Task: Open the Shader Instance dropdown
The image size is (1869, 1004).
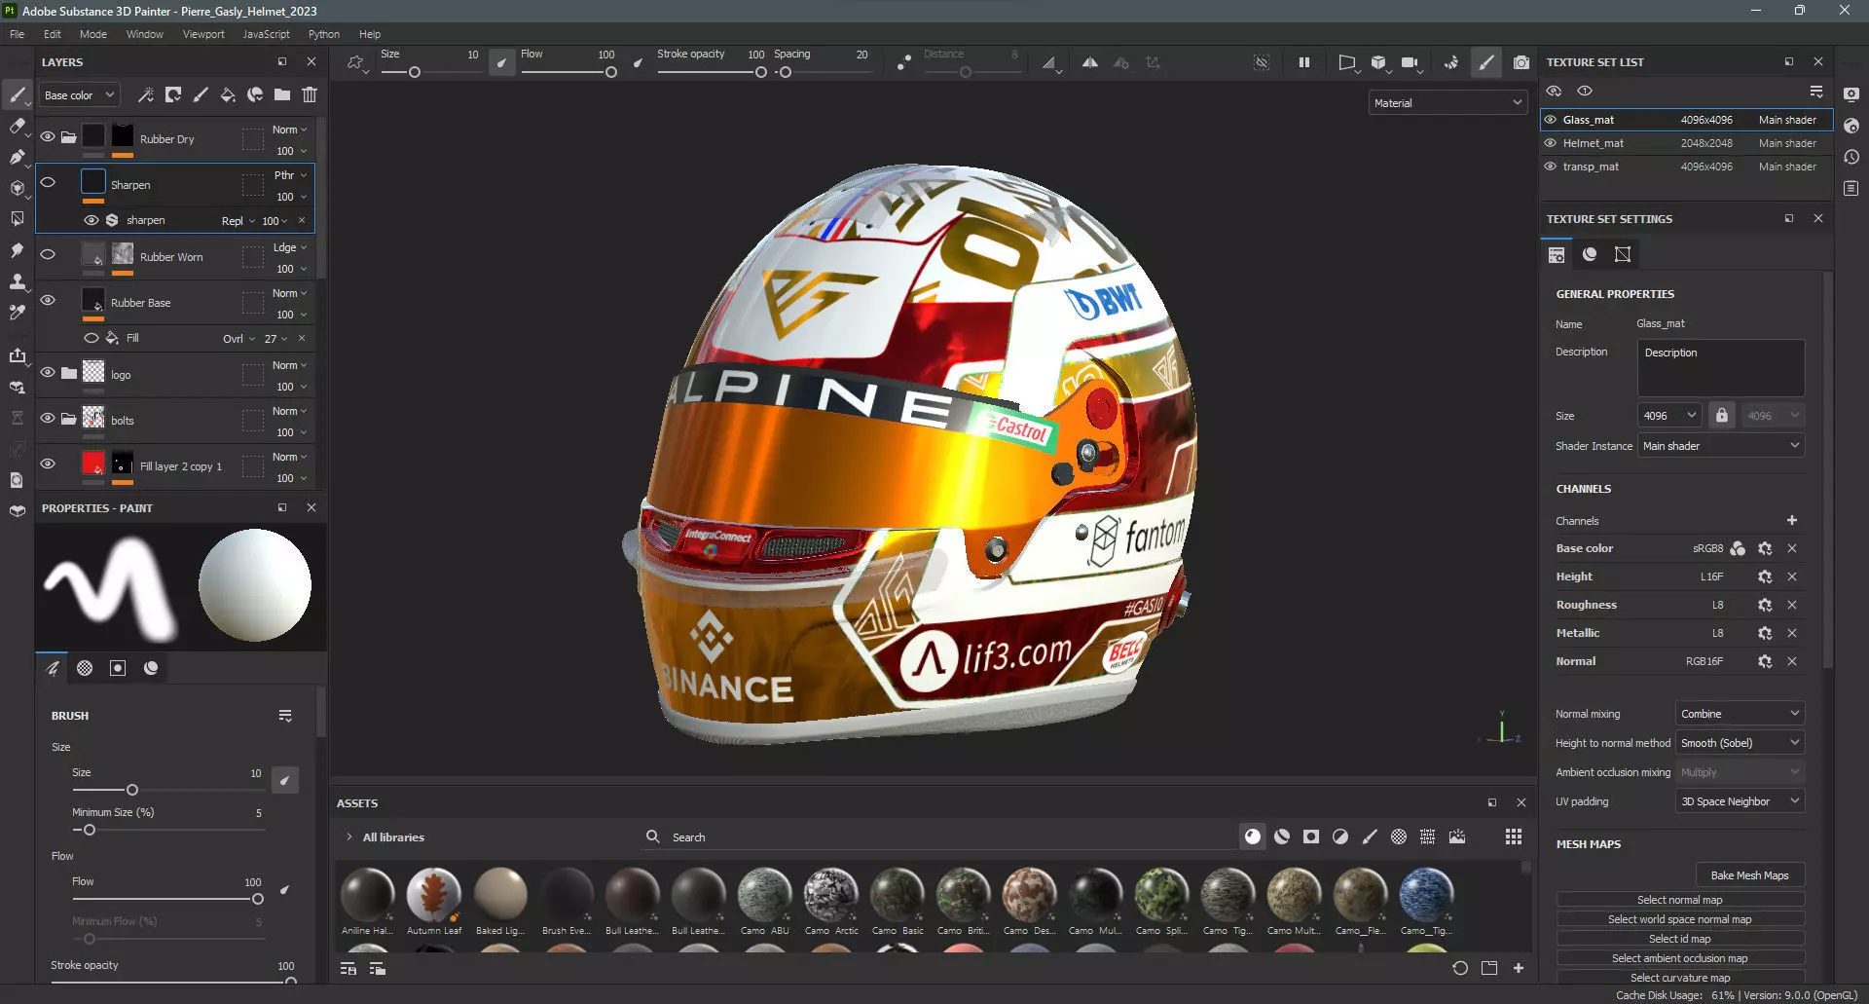Action: click(1721, 446)
